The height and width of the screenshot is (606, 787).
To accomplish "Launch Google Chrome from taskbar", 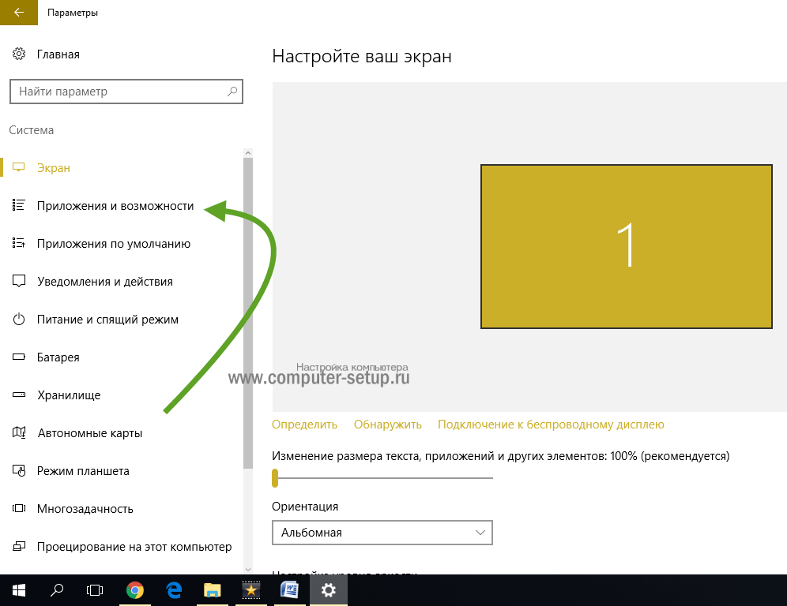I will point(135,590).
